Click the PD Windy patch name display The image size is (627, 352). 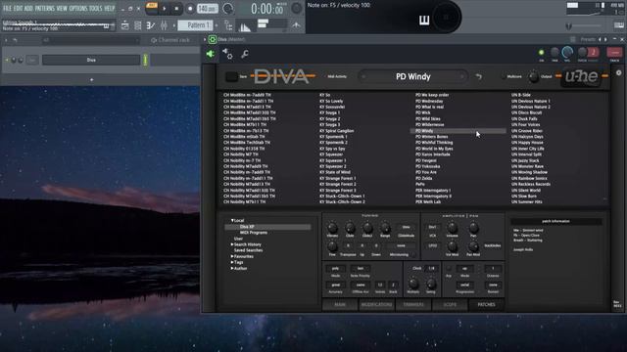tap(413, 76)
